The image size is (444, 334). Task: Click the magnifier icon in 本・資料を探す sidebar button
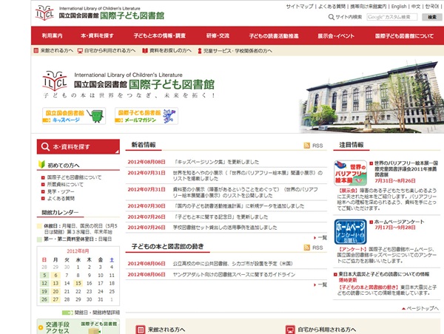(45, 146)
